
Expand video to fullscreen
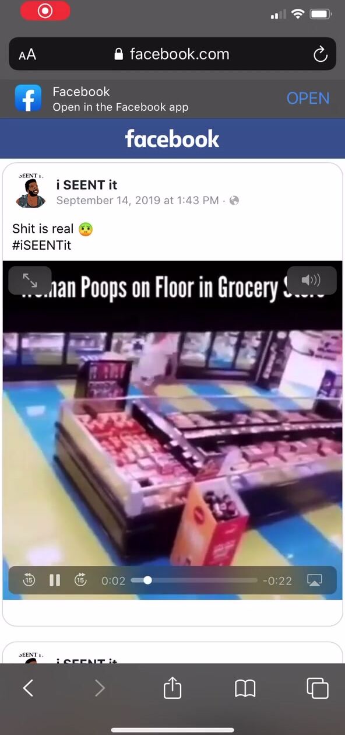[30, 281]
